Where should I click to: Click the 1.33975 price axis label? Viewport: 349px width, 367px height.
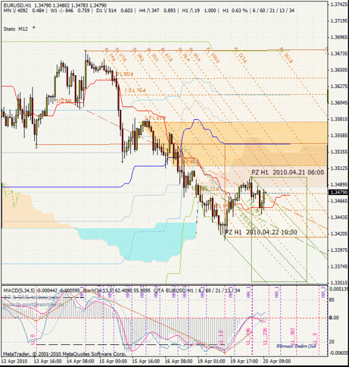(339, 250)
